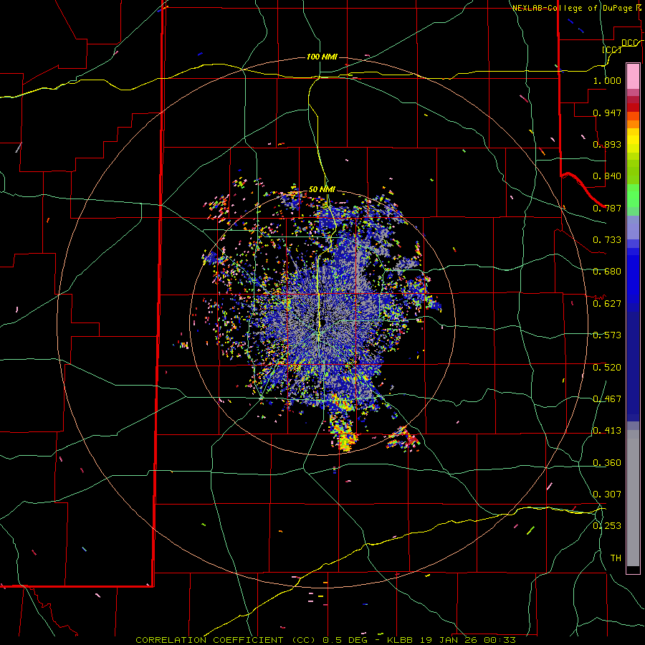Click the 0.627 color scale label
This screenshot has height=645, width=645.
pyautogui.click(x=607, y=304)
